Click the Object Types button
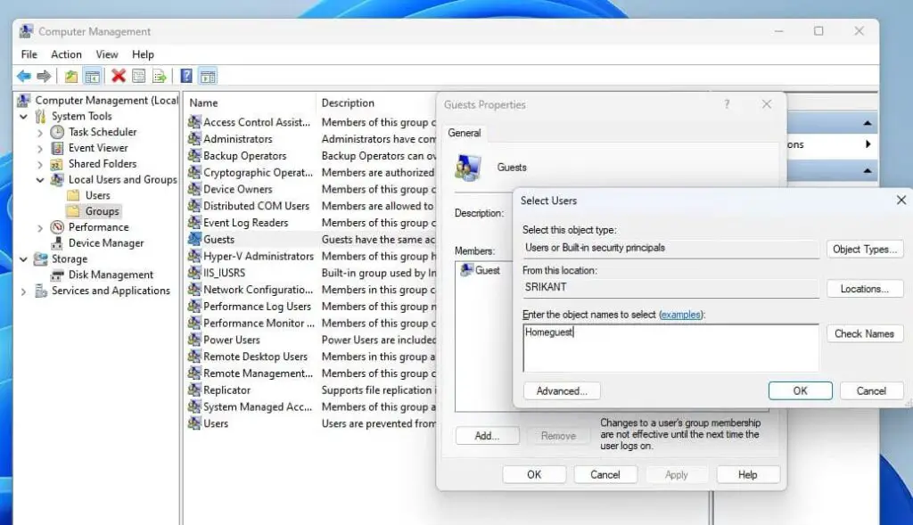The image size is (913, 525). tap(865, 249)
